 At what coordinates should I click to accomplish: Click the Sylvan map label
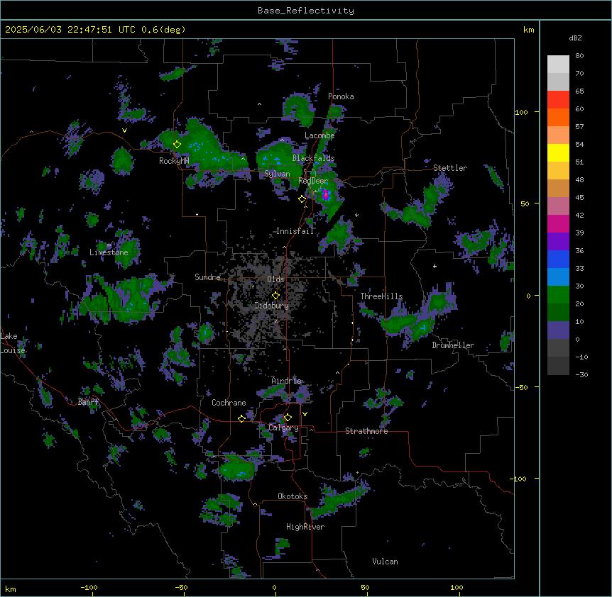277,174
